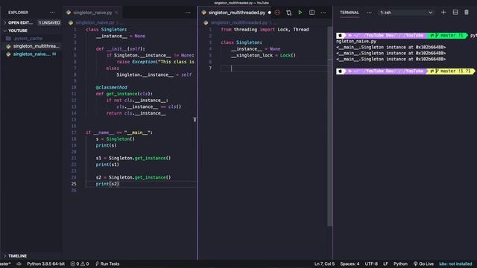477x268 pixels.
Task: Click the 1 UNSAVED badge
Action: [49, 22]
